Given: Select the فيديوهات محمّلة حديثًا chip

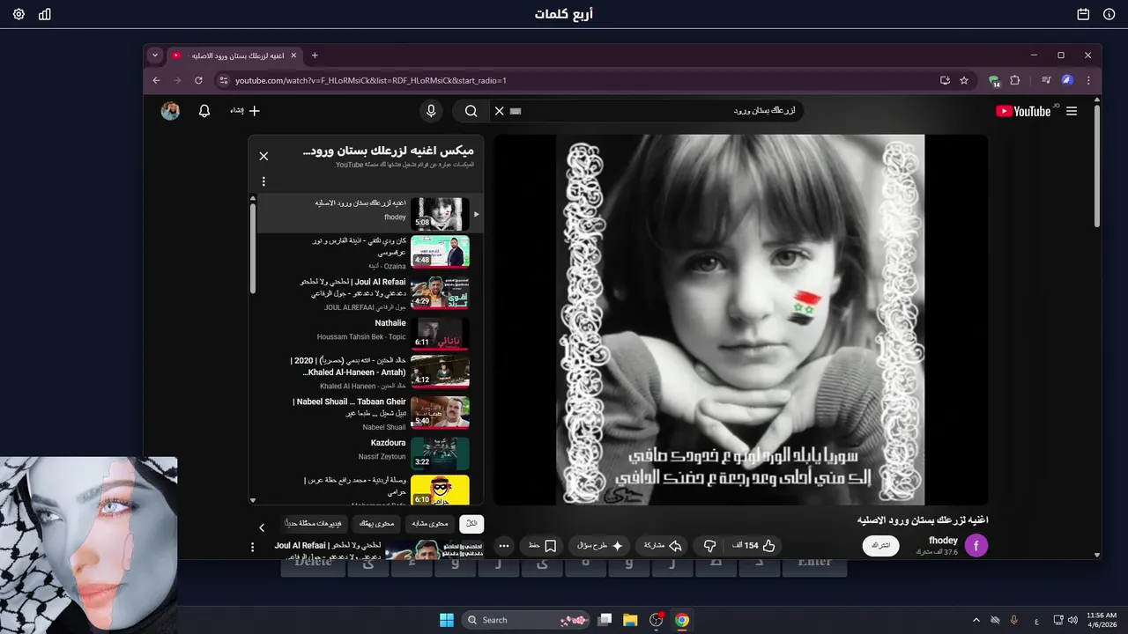Looking at the screenshot, I should coord(314,524).
